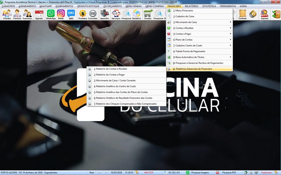Viewport: 281px width, 175px height.
Task: Open the WHATSAPP menu bar item
Action: click(x=46, y=6)
